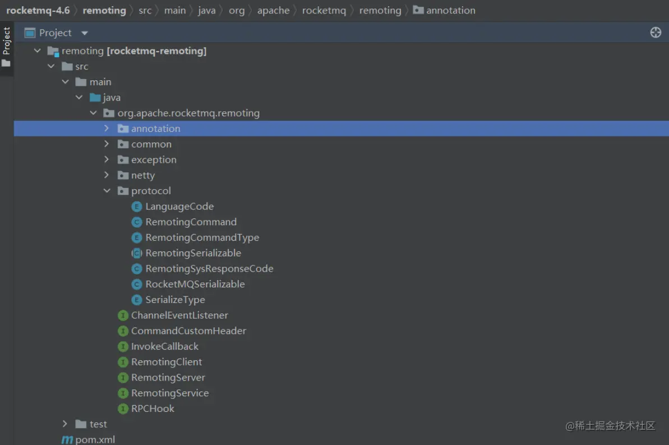Screen dimensions: 669x445
Task: Expand the test folder chevron
Action: (x=65, y=424)
